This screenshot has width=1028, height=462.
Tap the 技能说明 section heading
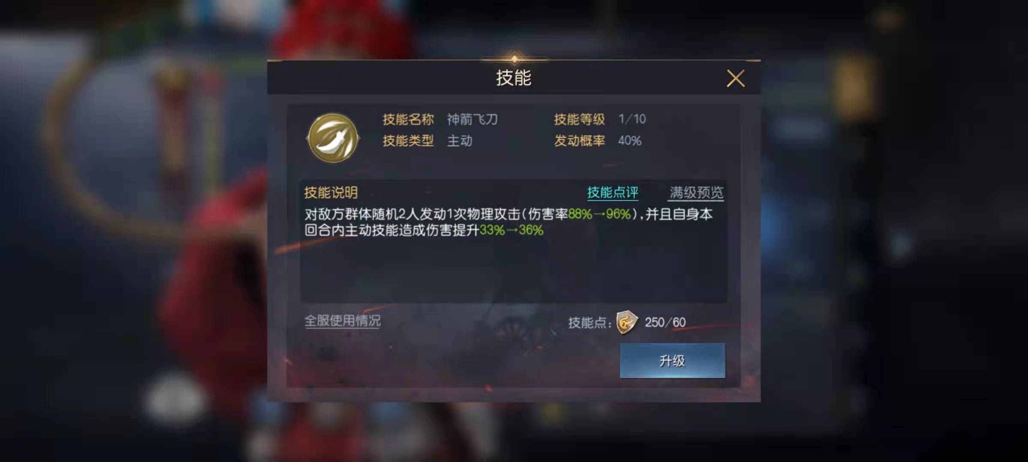point(331,192)
